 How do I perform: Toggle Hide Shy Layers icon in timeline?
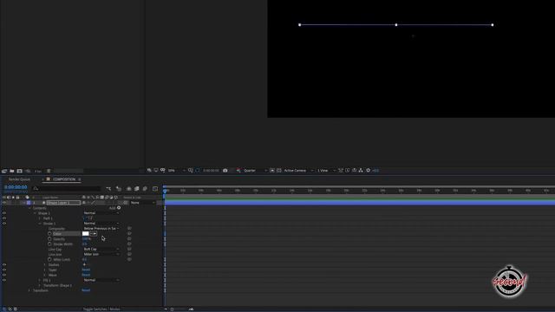(129, 189)
